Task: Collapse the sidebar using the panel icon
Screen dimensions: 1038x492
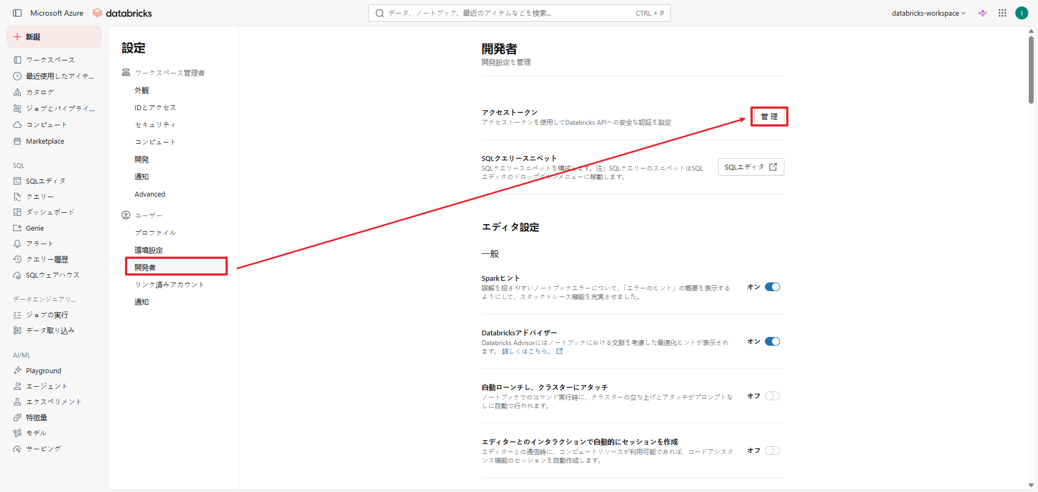Action: (x=17, y=13)
